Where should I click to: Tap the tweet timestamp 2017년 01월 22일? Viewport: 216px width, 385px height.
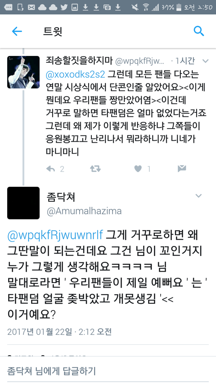40,332
